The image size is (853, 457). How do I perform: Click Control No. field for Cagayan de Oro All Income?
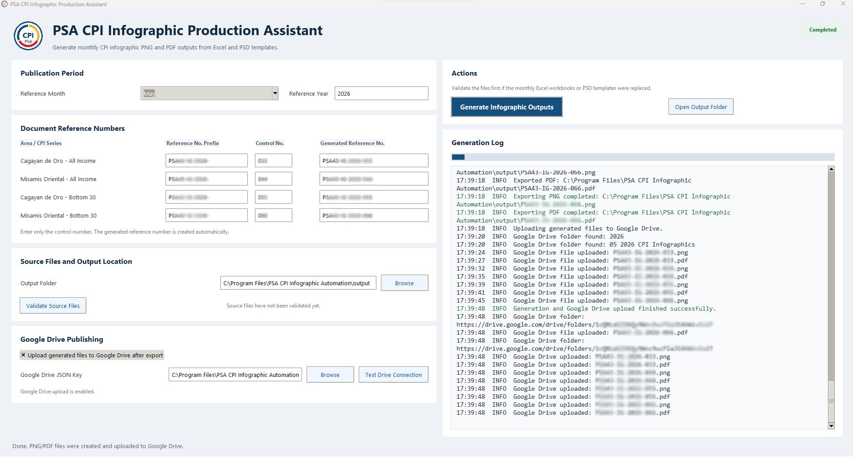point(274,161)
